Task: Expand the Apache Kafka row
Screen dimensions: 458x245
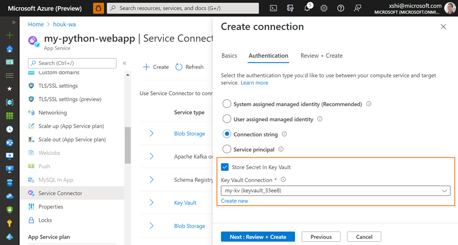Action: (x=151, y=156)
